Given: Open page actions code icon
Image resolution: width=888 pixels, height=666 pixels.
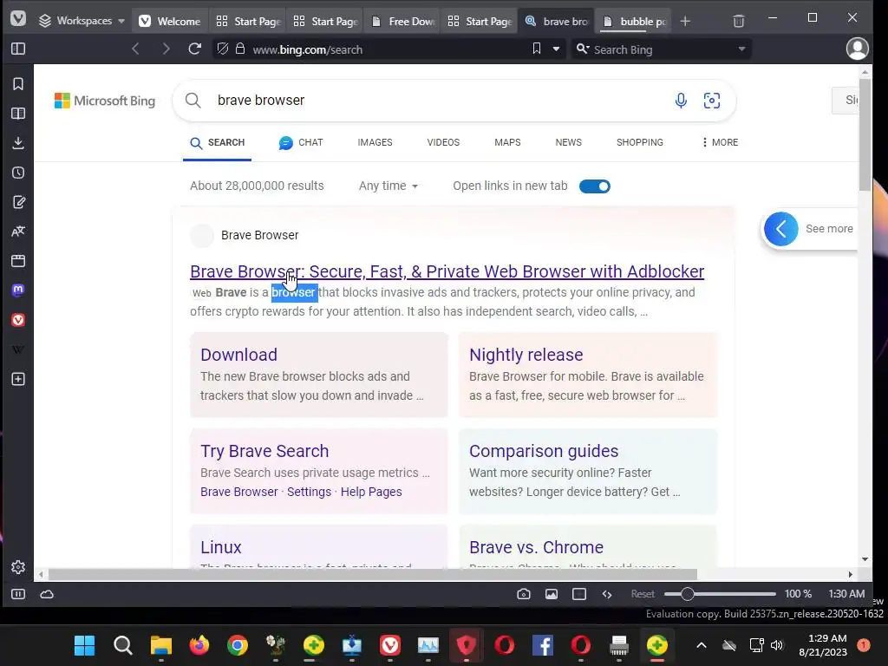Looking at the screenshot, I should click(607, 594).
